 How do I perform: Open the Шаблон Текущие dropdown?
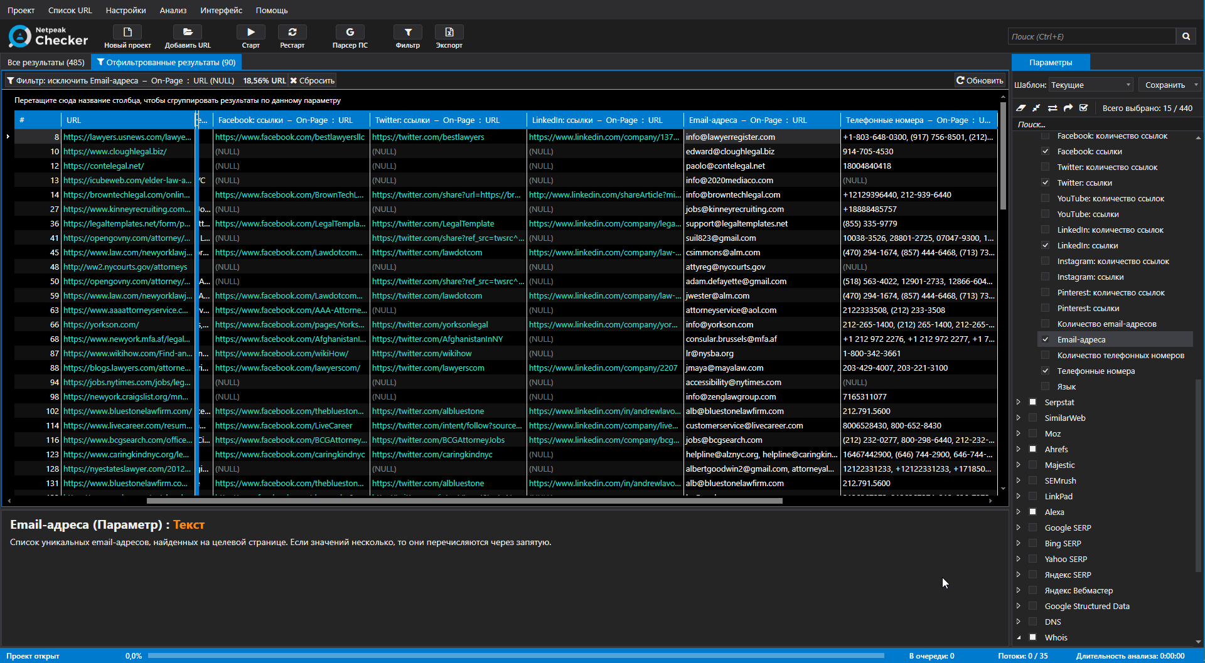click(x=1091, y=85)
